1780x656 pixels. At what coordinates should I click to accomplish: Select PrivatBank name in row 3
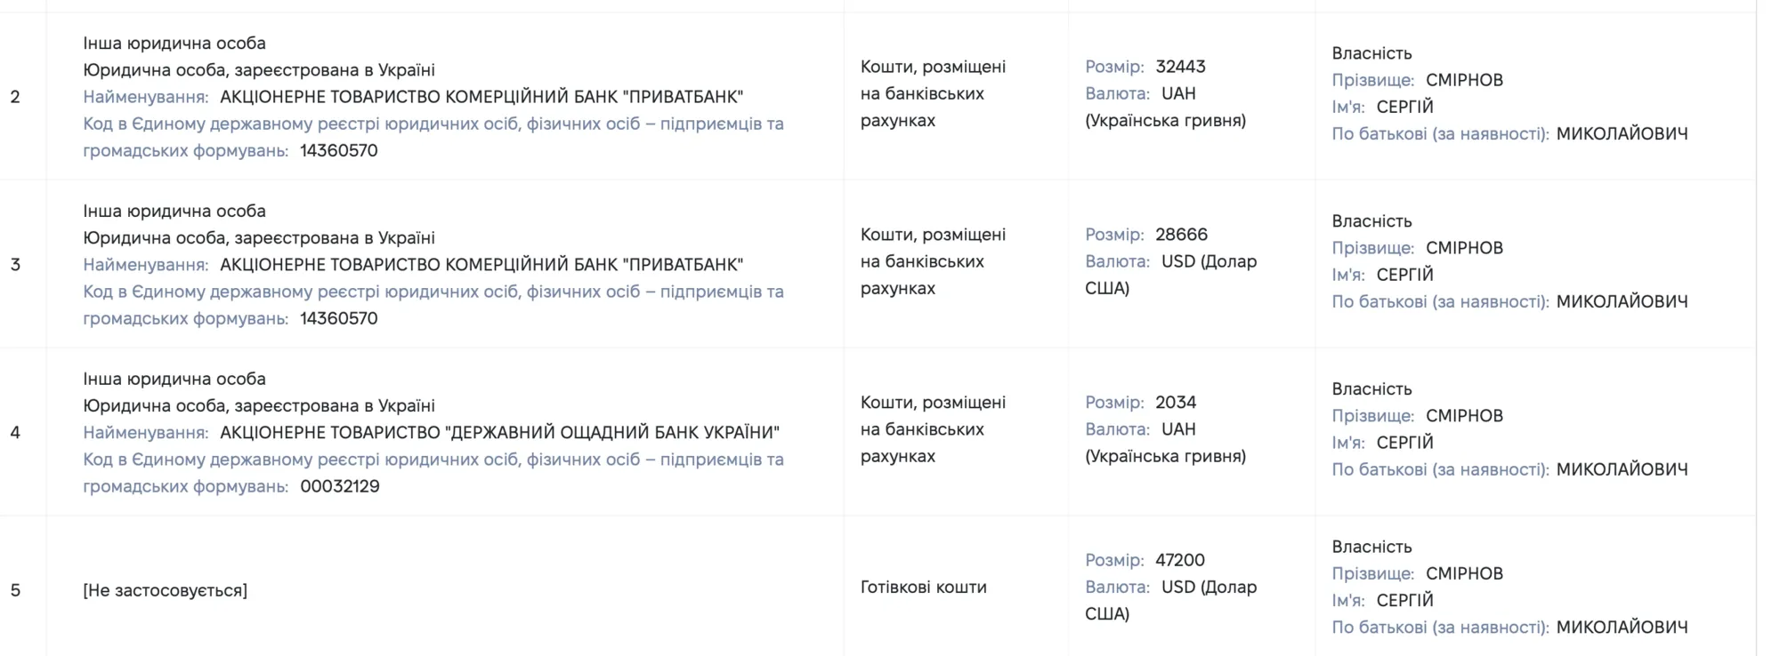481,265
